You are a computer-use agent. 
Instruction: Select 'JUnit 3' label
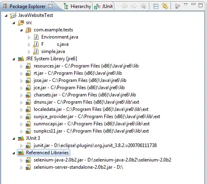click(33, 138)
